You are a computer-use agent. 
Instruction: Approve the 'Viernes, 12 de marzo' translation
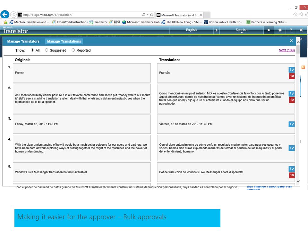pos(292,124)
